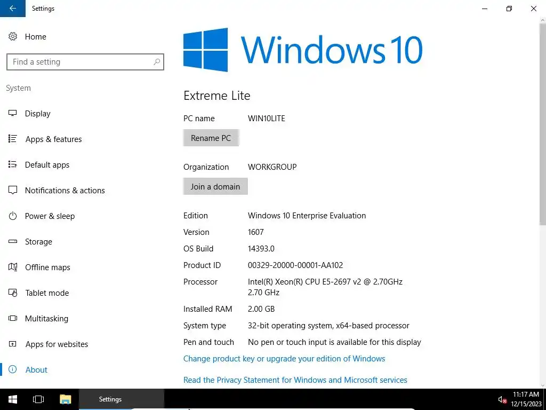
Task: Go to Settings Home
Action: click(x=36, y=37)
